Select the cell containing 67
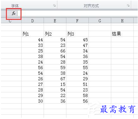Image resolution: width=138 pixels, height=119 pixels. pos(55,78)
